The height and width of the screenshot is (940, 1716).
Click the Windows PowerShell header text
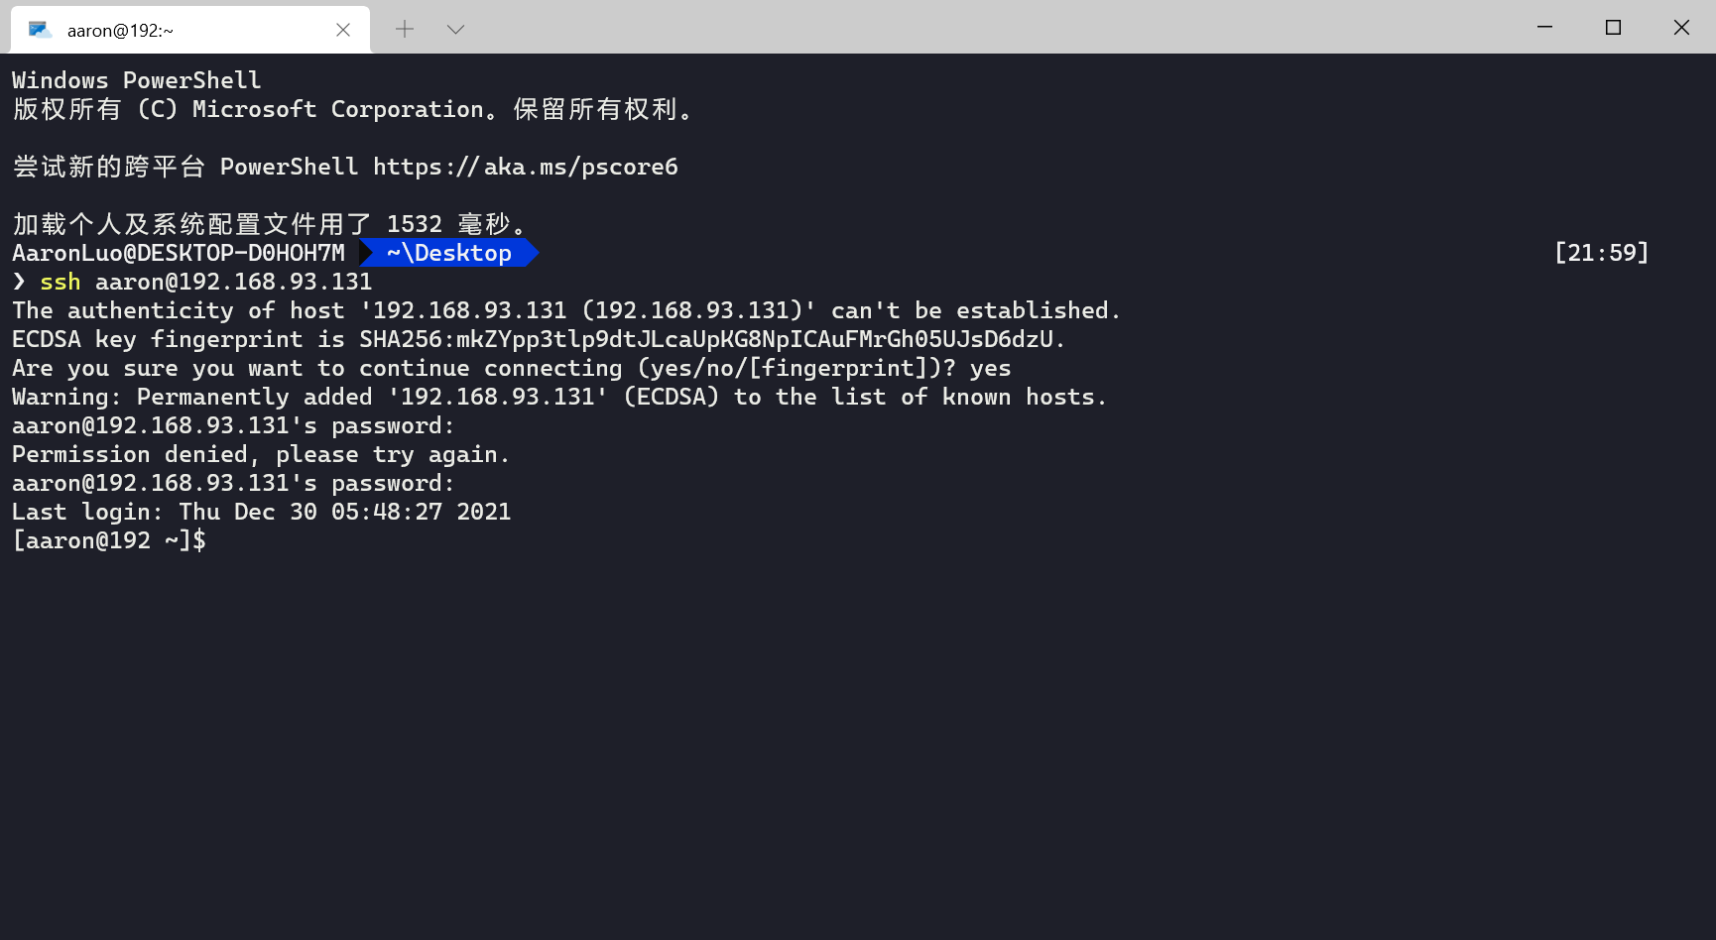[x=136, y=80]
